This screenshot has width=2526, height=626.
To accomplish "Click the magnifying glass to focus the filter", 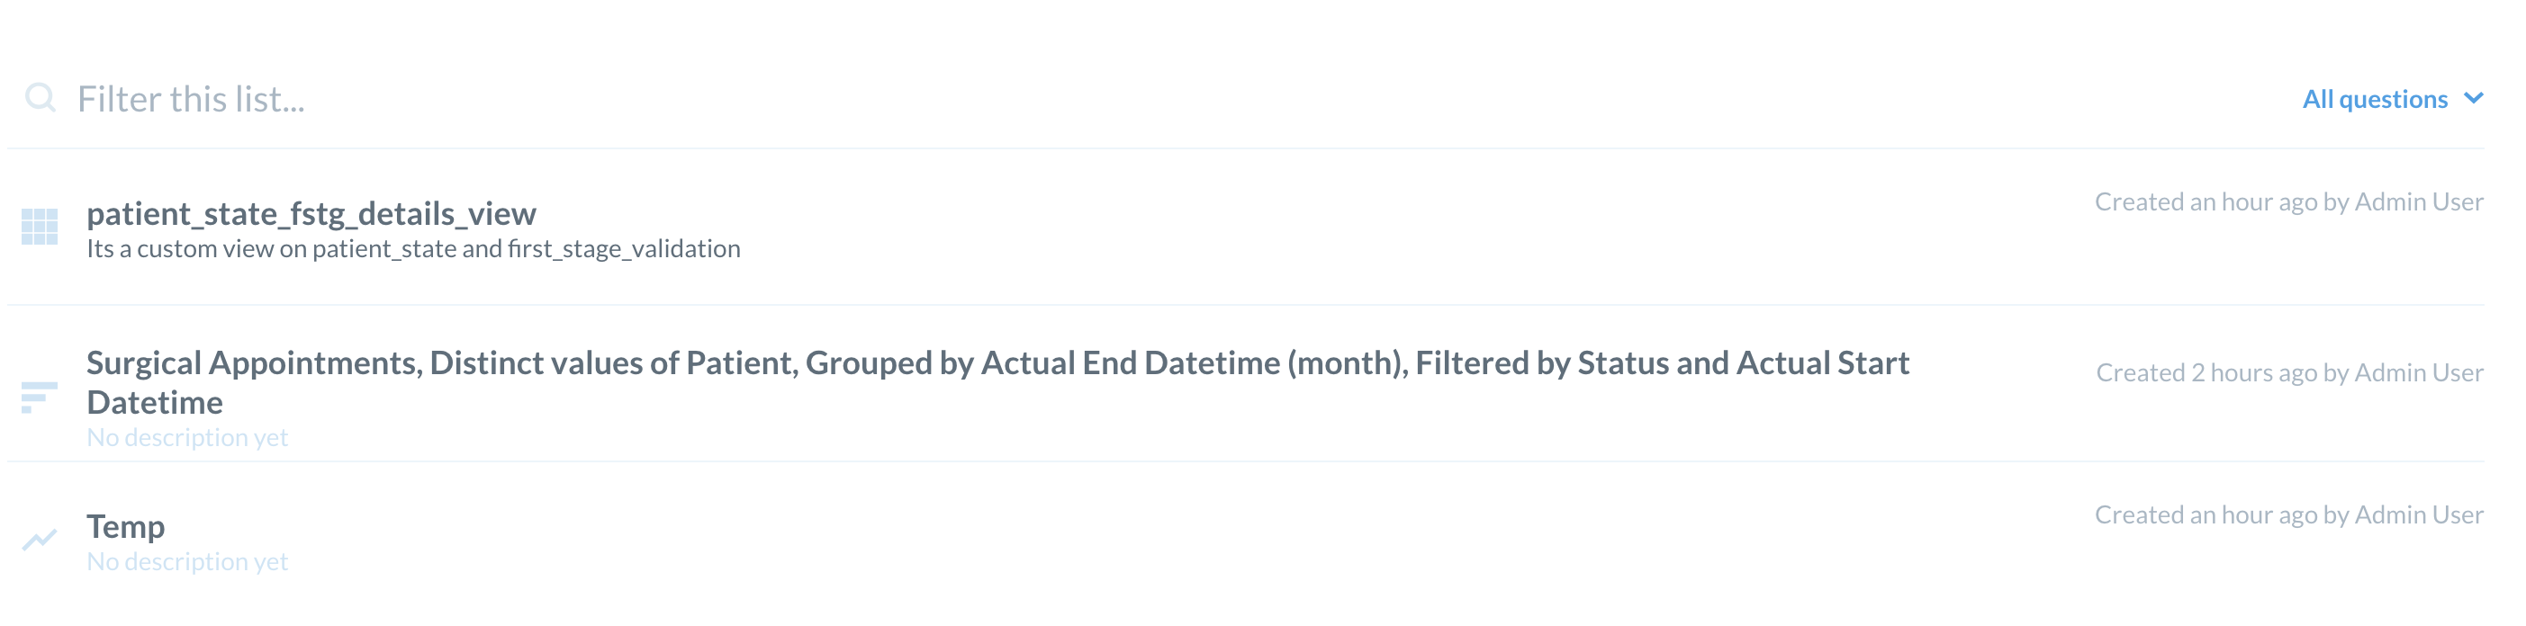I will [41, 98].
